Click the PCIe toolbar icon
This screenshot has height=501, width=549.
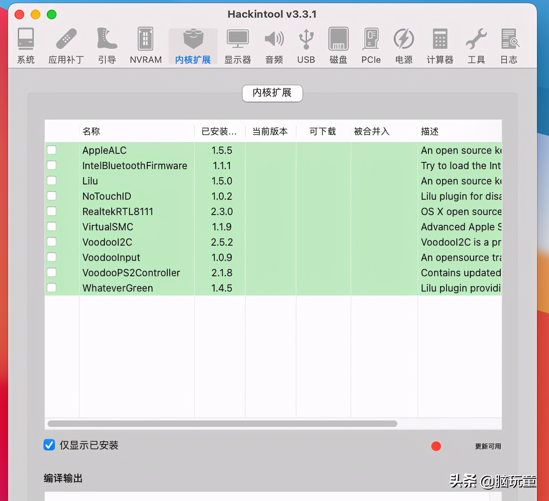(x=370, y=44)
